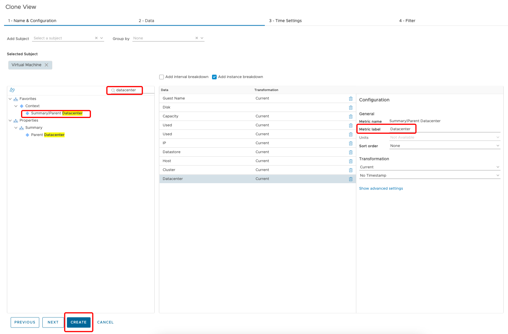Clear the Group by selection with the X icon

[x=196, y=37]
